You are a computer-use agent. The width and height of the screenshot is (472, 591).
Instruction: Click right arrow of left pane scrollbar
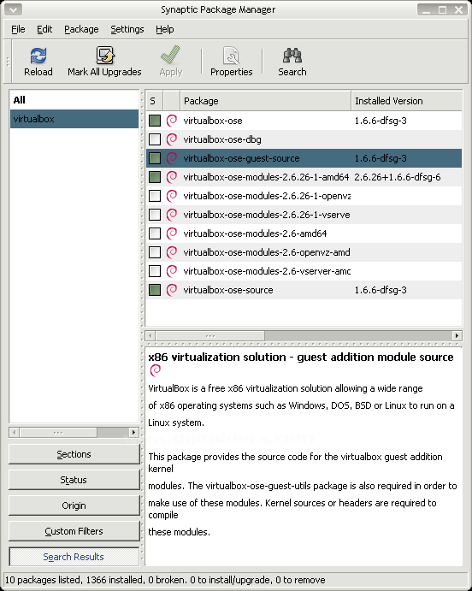(x=133, y=432)
